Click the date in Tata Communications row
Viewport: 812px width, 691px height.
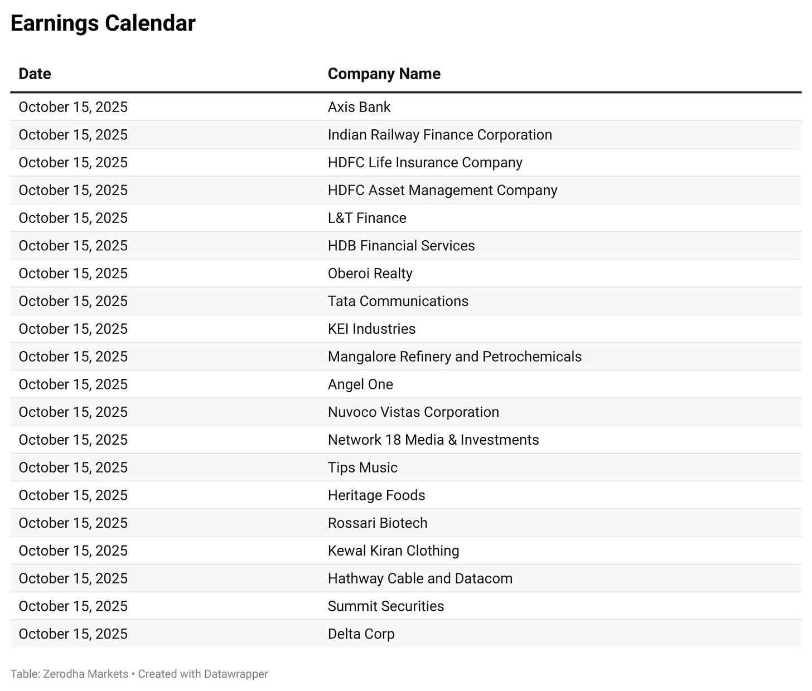coord(73,301)
